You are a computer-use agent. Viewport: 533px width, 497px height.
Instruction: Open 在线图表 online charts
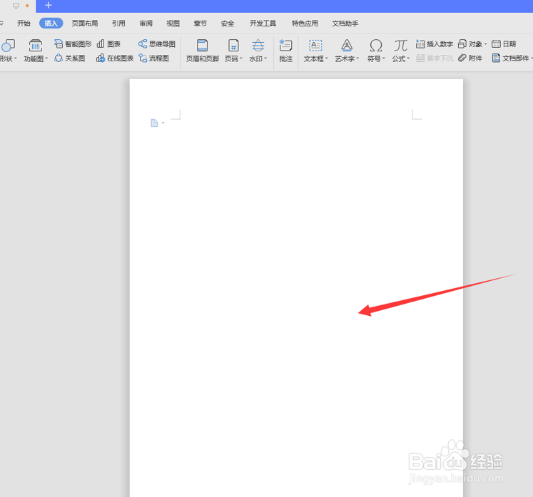(115, 58)
